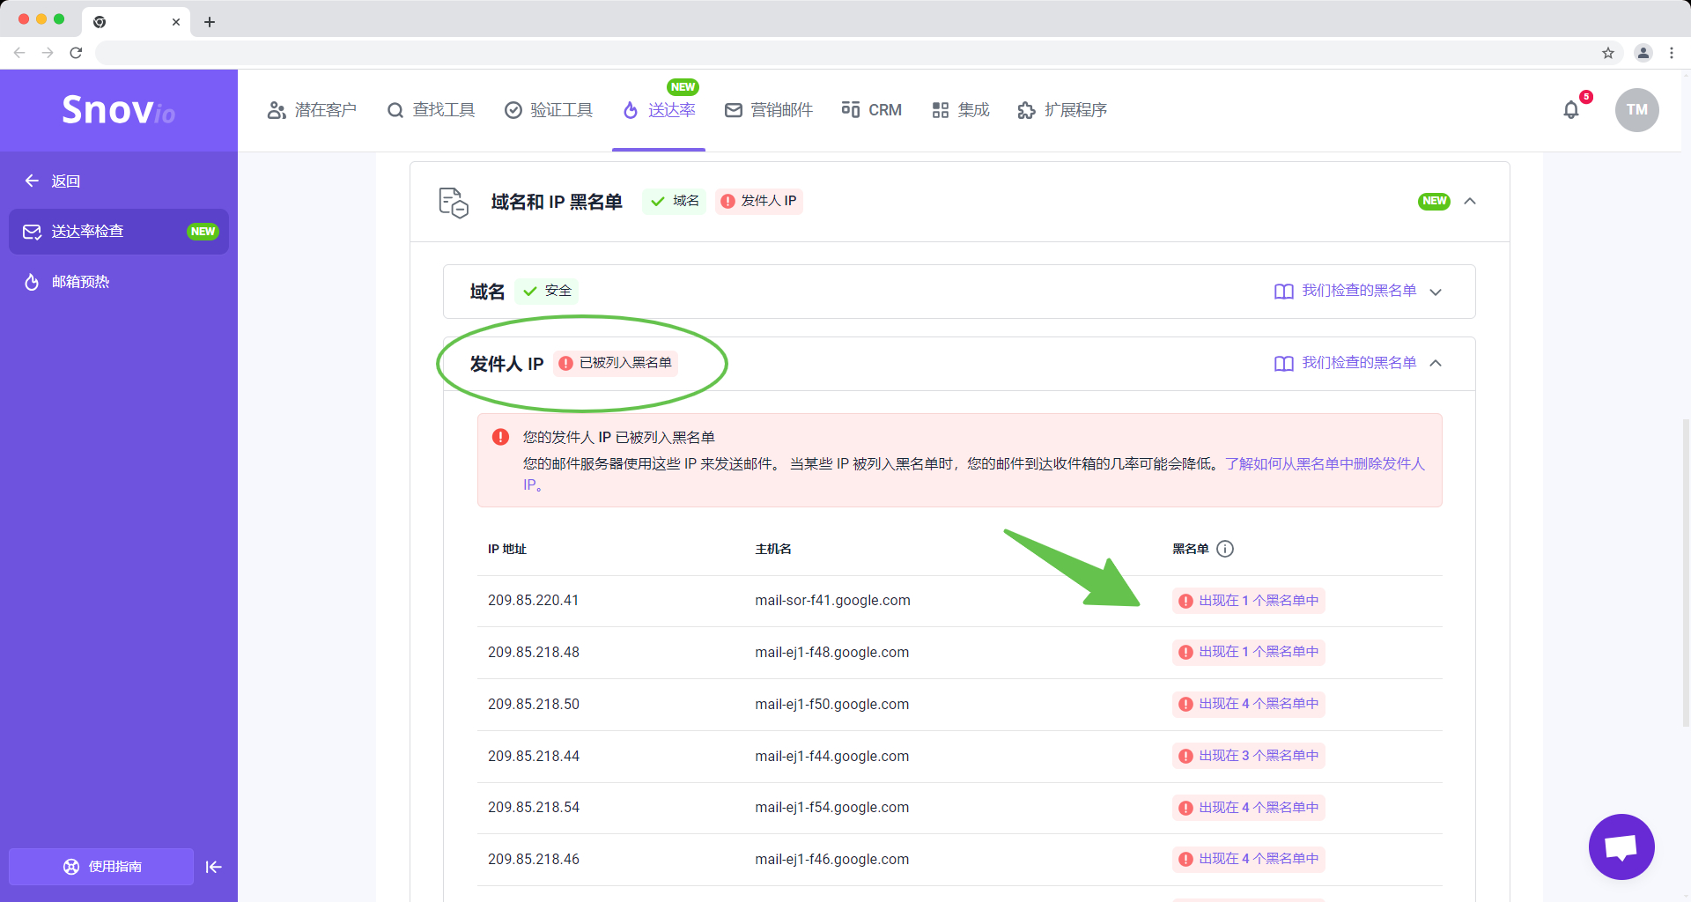Select IP address 209.85.218.44

(x=533, y=757)
